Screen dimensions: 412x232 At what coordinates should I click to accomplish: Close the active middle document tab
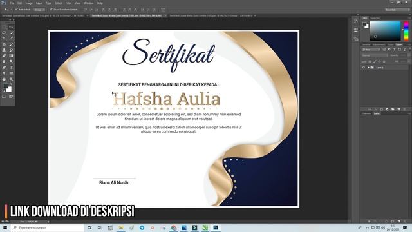pyautogui.click(x=165, y=15)
